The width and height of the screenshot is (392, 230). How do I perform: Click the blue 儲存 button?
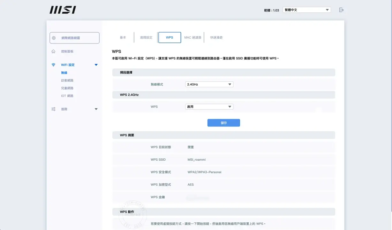(223, 123)
